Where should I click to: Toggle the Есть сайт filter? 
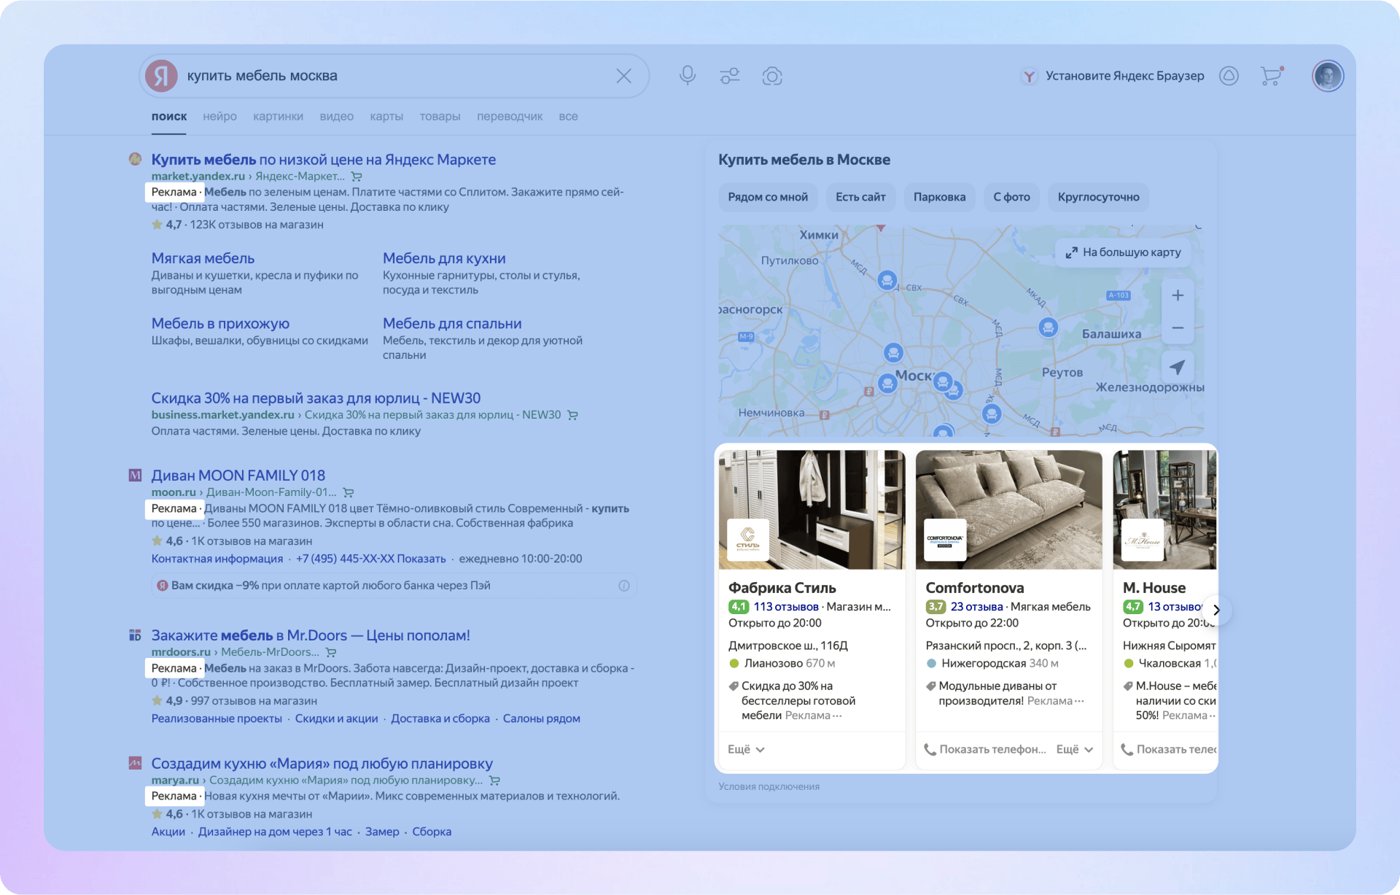[x=860, y=197]
